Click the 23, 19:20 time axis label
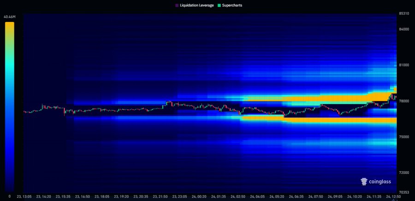 (x=121, y=197)
